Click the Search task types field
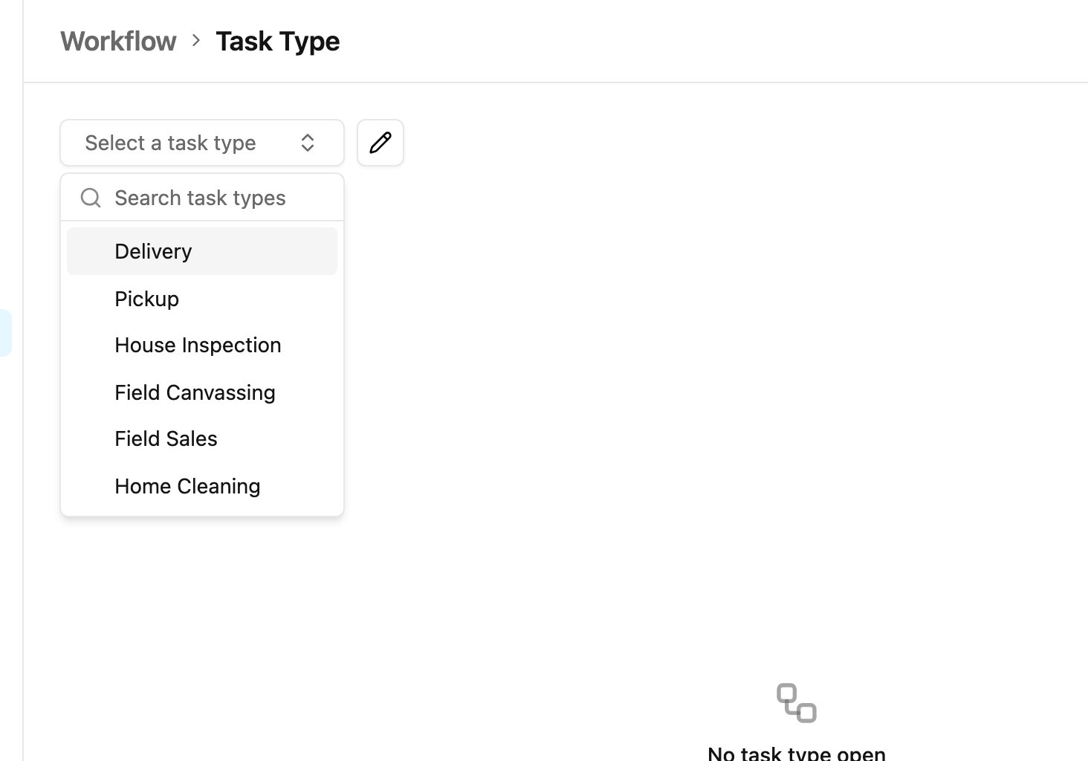Image resolution: width=1088 pixels, height=761 pixels. point(202,198)
